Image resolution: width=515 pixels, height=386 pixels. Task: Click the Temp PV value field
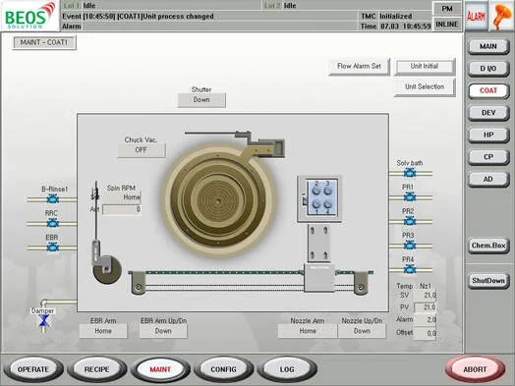click(425, 307)
